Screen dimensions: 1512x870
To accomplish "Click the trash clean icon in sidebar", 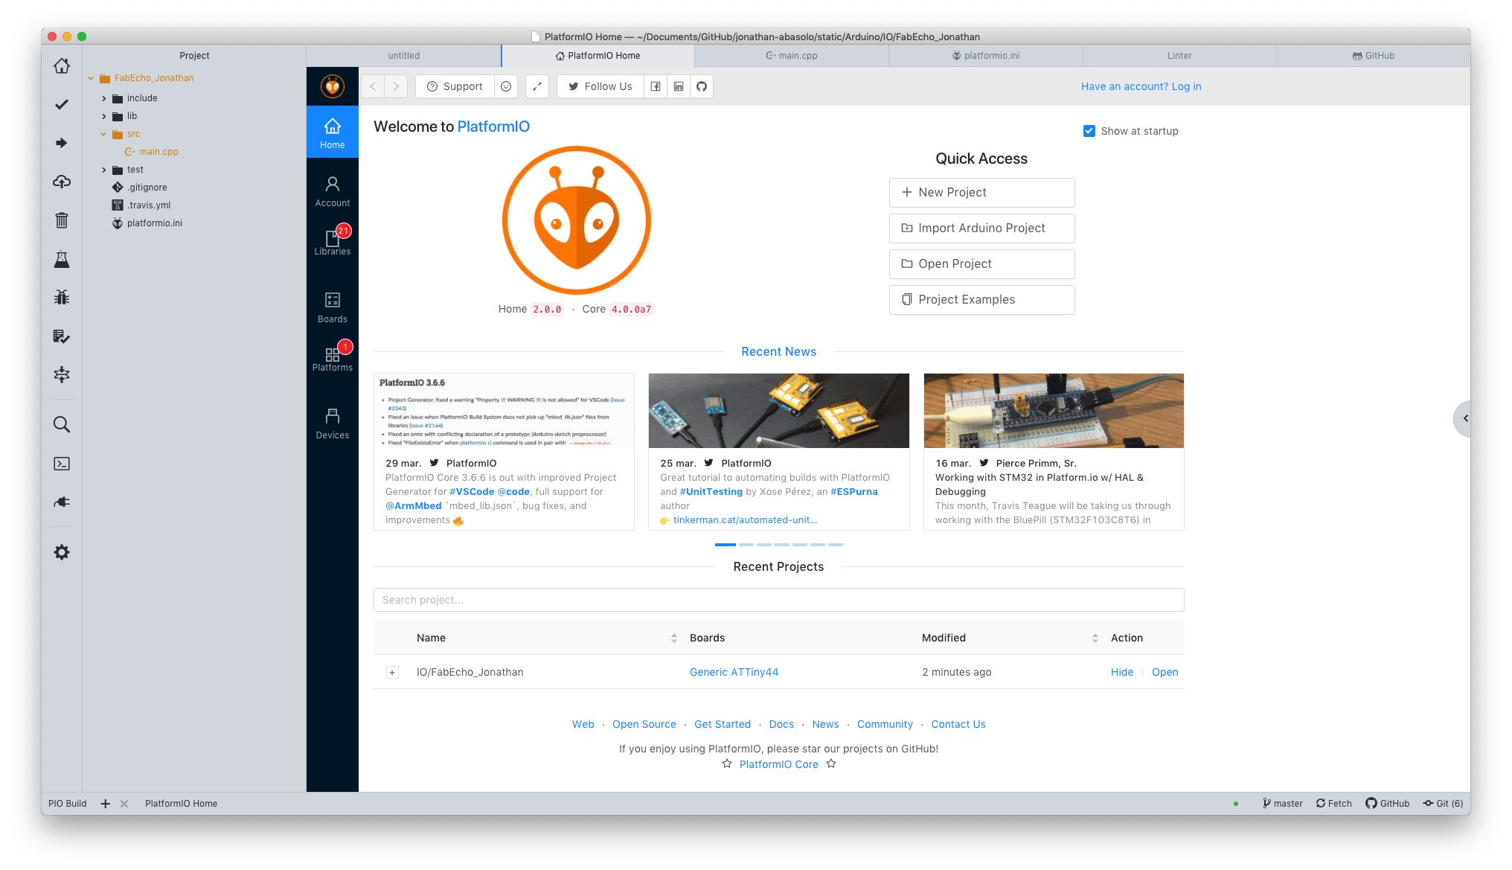I will [62, 220].
